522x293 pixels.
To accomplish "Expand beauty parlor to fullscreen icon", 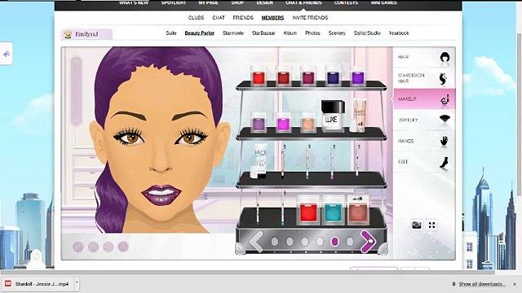I will (x=431, y=225).
